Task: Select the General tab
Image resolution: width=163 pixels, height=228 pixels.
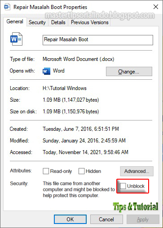Action: click(15, 22)
